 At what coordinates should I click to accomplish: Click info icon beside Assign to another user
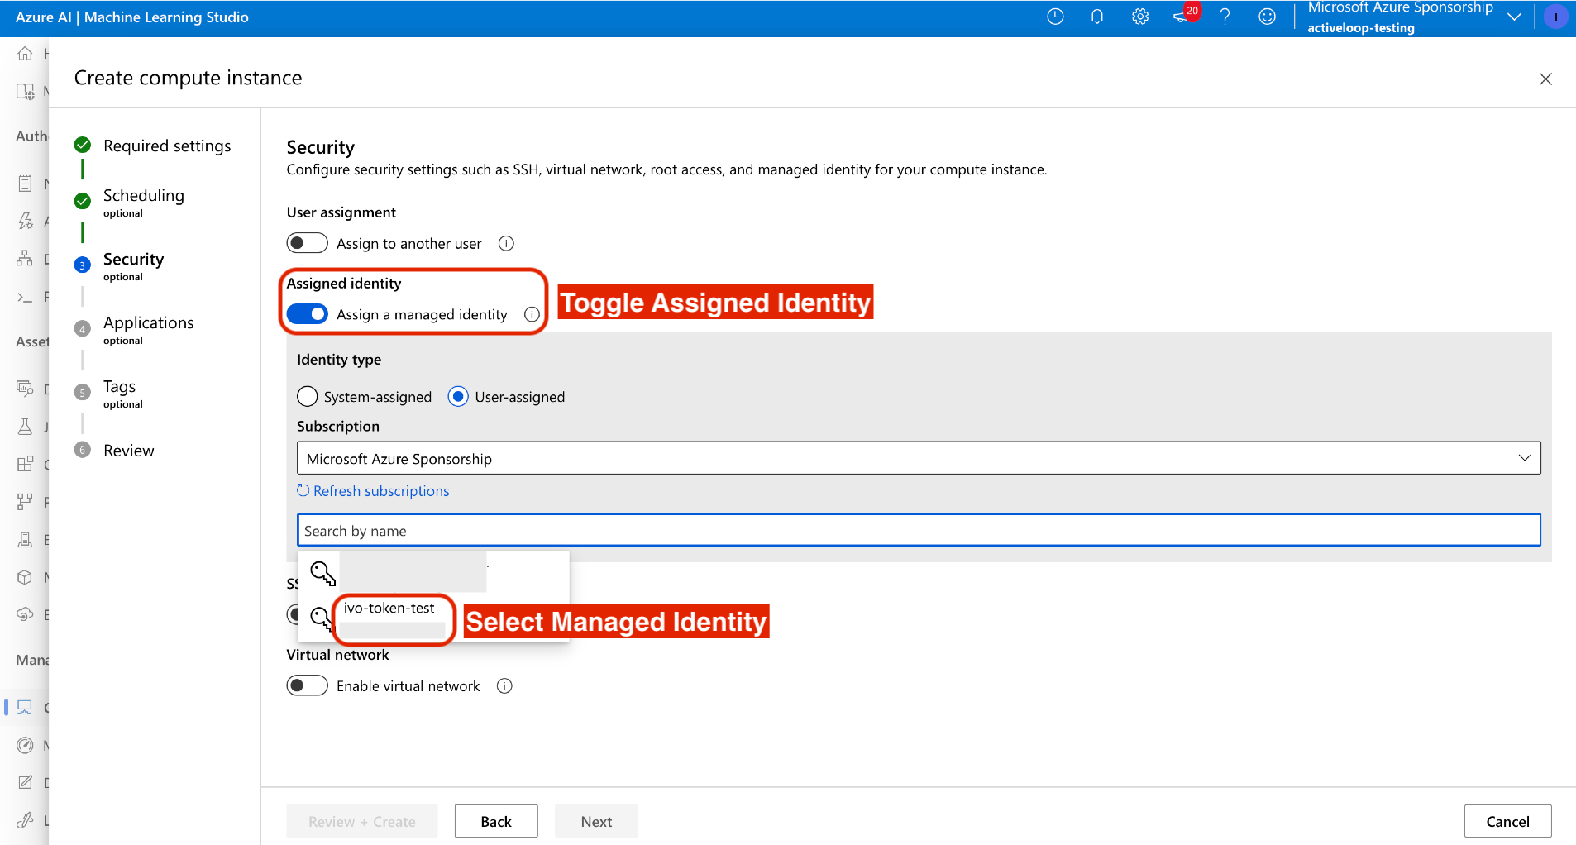[x=506, y=244]
